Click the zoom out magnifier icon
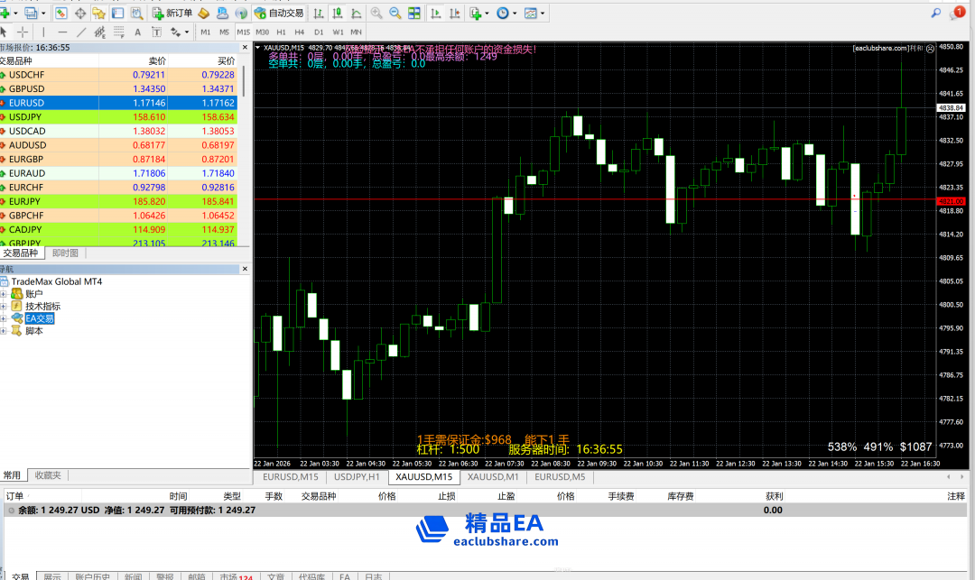The height and width of the screenshot is (580, 975). click(395, 14)
